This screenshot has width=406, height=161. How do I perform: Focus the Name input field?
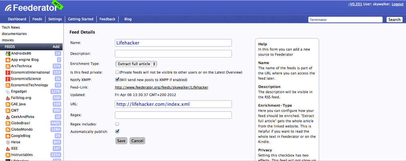[173, 43]
